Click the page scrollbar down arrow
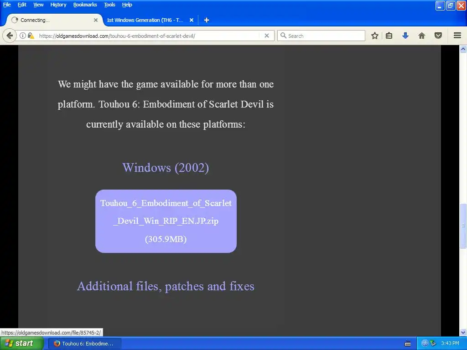 point(463,332)
